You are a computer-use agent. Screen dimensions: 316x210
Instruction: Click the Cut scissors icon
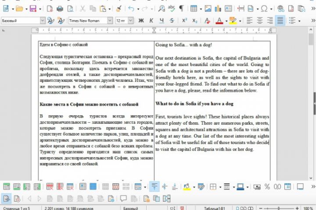tap(83, 9)
